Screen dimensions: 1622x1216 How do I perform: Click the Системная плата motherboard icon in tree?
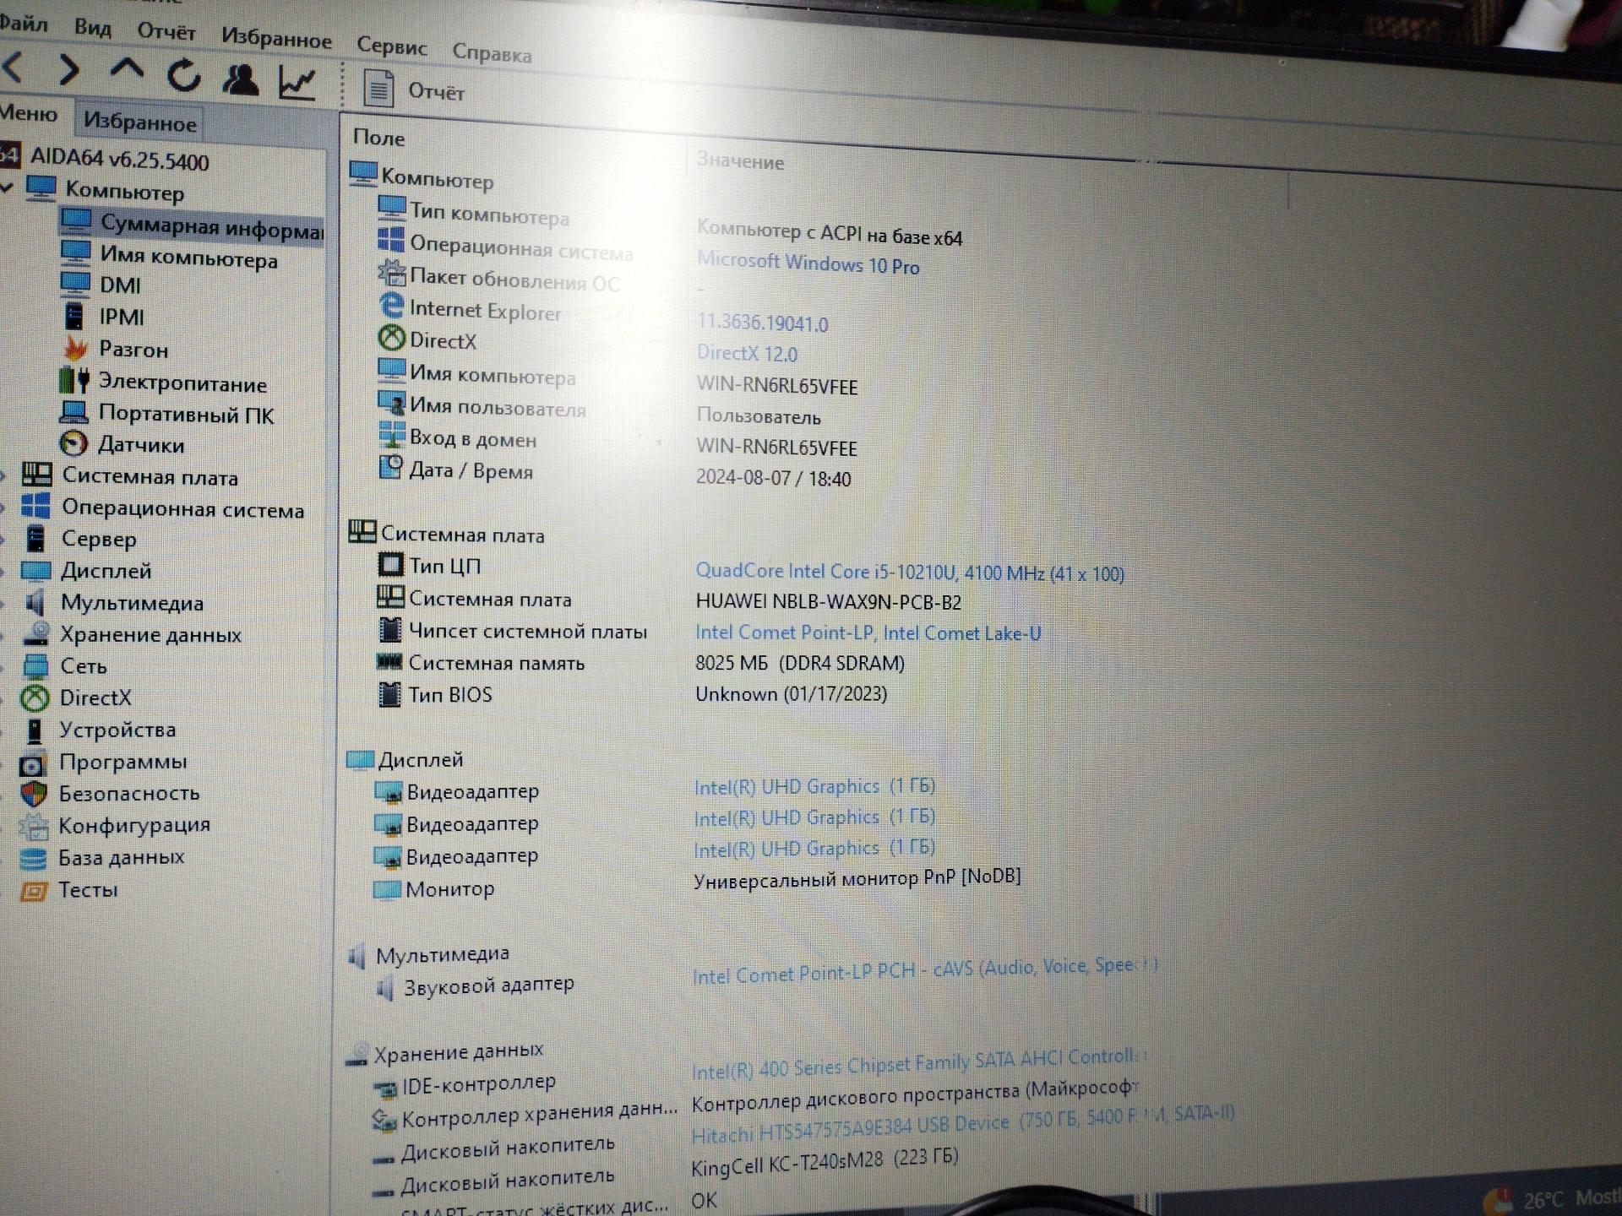36,475
